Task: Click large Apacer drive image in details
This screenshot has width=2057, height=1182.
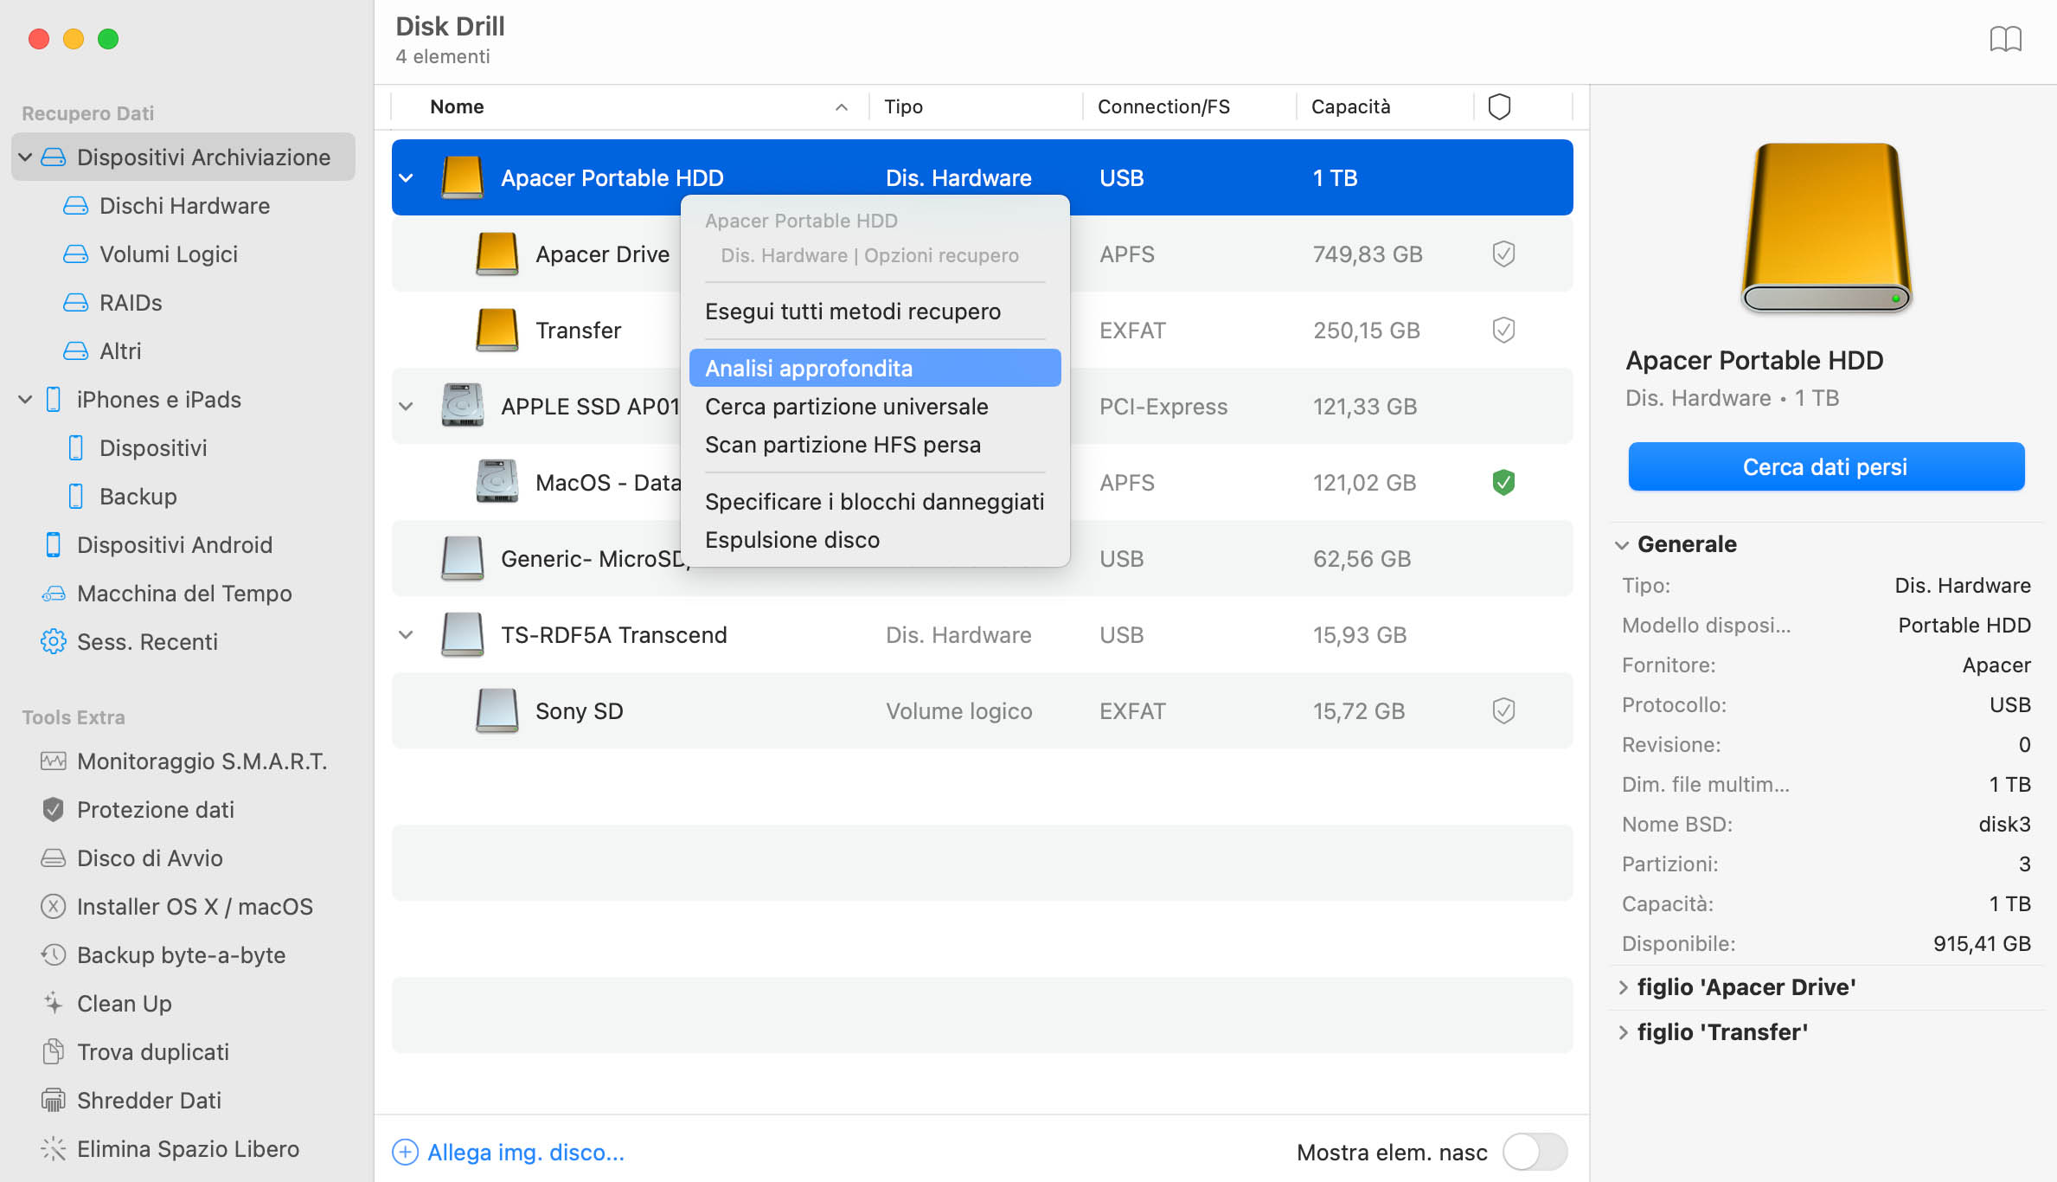Action: 1826,227
